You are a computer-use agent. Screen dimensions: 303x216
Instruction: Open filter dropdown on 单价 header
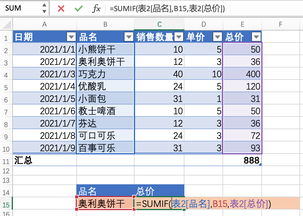[218, 37]
